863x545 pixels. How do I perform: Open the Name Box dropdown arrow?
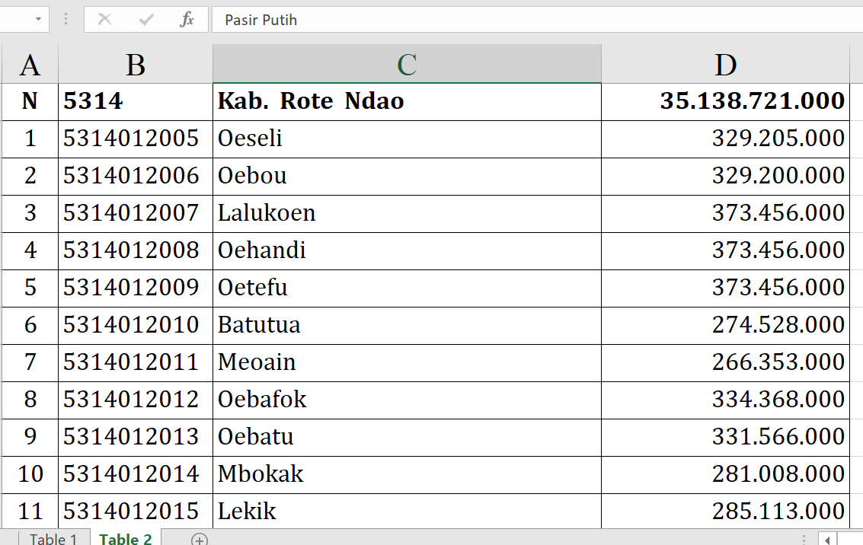coord(38,20)
